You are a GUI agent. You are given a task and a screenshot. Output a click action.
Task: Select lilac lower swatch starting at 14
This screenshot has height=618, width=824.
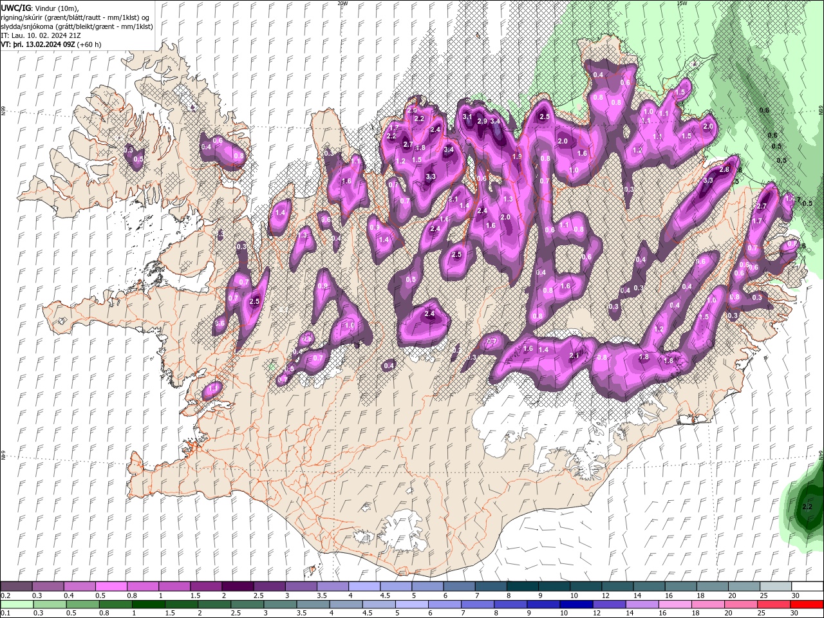click(641, 604)
